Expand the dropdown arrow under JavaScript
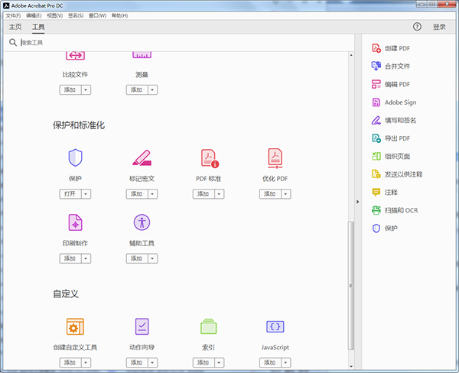The height and width of the screenshot is (373, 459). coord(285,363)
